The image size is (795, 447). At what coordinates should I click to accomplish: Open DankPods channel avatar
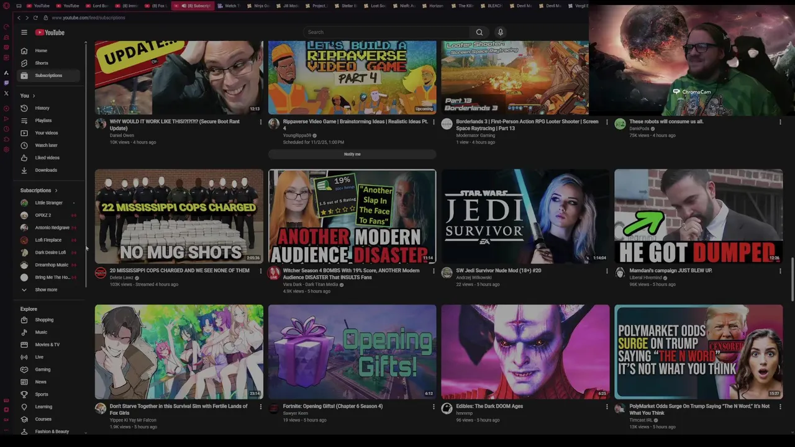[x=620, y=124]
